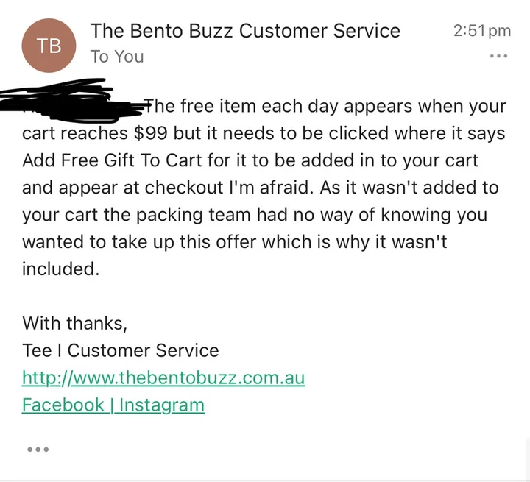Click the word "included." ending the paragraph
This screenshot has width=530, height=482.
tap(60, 269)
